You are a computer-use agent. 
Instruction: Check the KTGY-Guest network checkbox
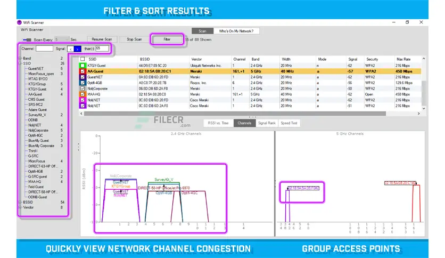coord(83,64)
